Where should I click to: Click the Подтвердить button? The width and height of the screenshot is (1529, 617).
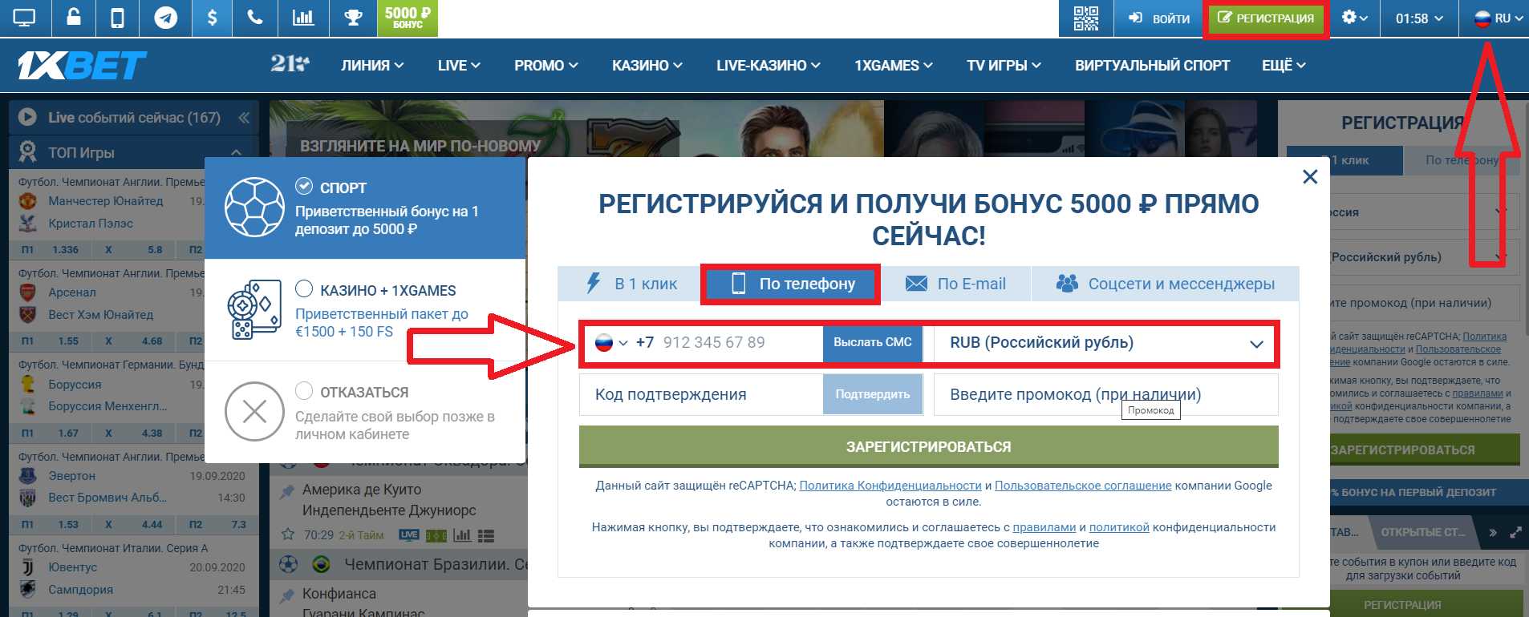pos(873,394)
